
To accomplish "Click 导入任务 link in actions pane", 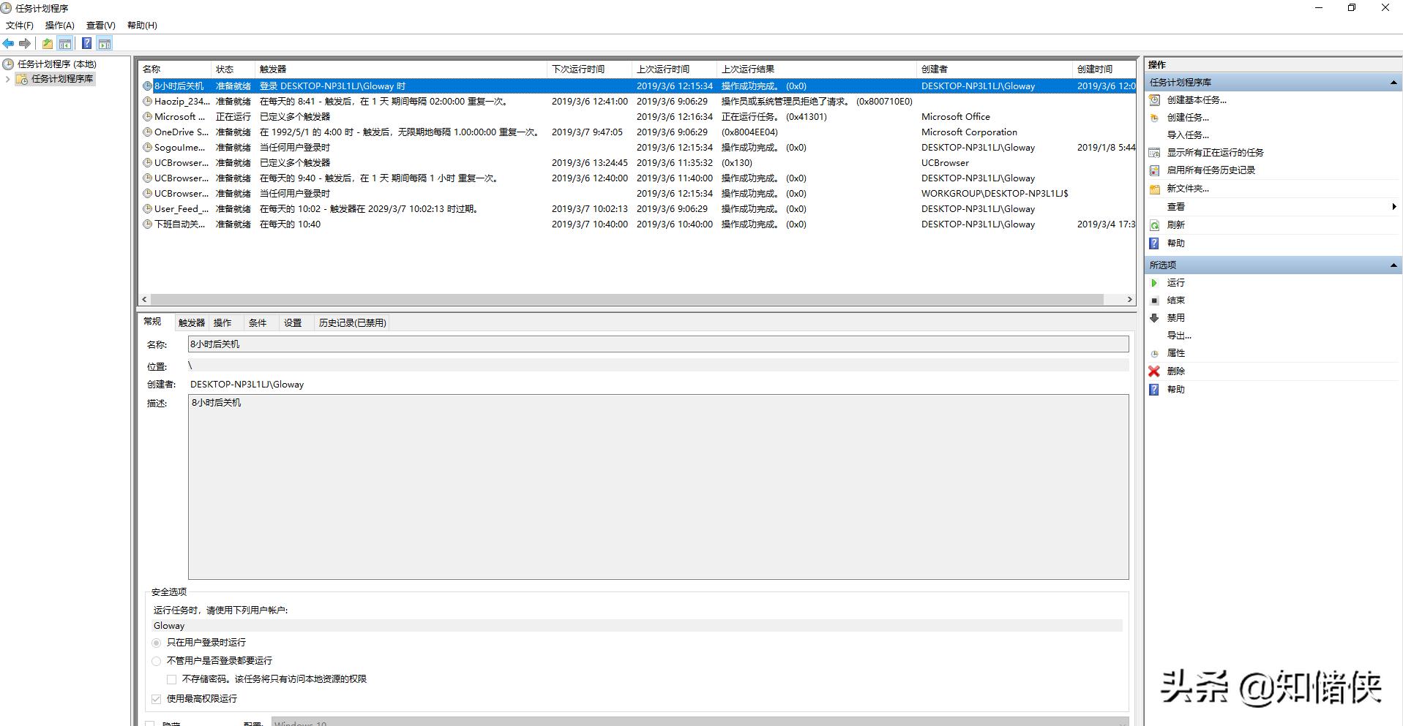I will 1187,135.
